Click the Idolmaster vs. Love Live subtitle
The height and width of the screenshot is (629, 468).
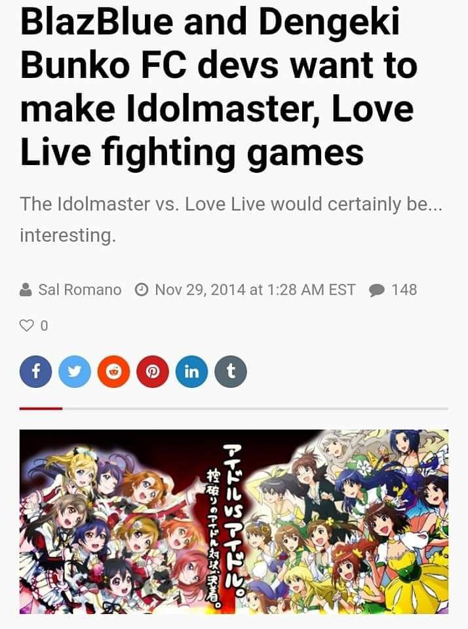[231, 219]
